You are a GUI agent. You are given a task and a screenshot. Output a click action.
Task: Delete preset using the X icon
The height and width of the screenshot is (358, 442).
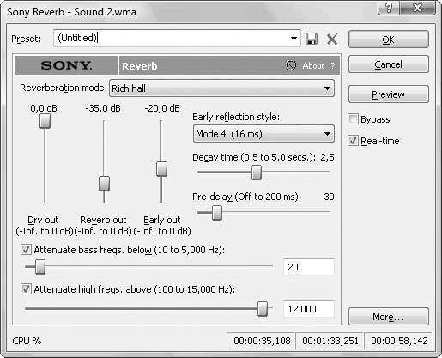[332, 39]
